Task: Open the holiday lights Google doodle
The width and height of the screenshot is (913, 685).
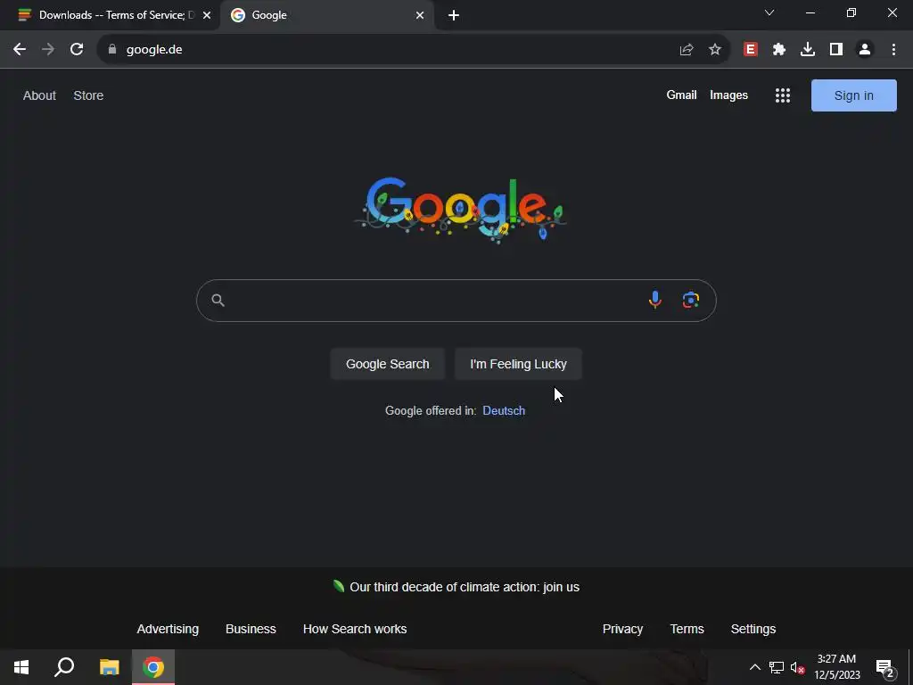Action: click(x=460, y=209)
